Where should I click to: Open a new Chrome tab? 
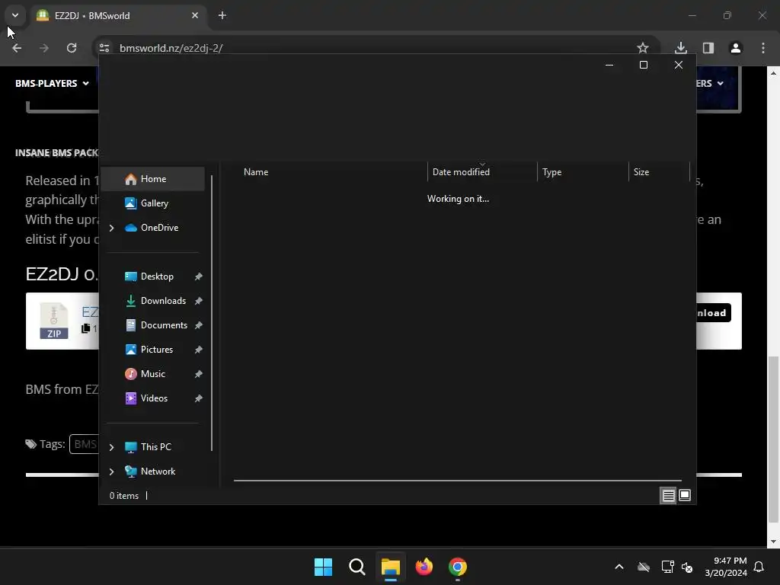(x=222, y=16)
